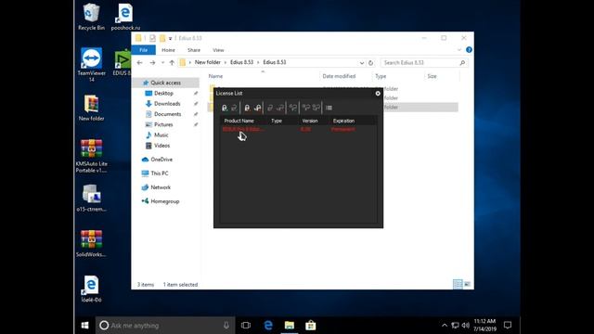The width and height of the screenshot is (594, 334).
Task: Click the Product Name column header
Action: [239, 121]
